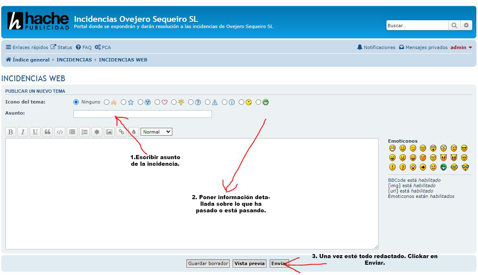Click the INCIDENCIAS WEB page heading

[x=33, y=79]
